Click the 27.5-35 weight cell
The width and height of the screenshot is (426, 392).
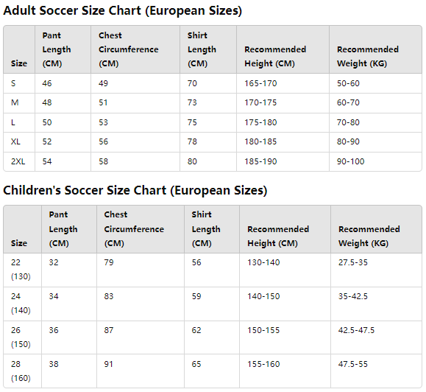(376, 270)
